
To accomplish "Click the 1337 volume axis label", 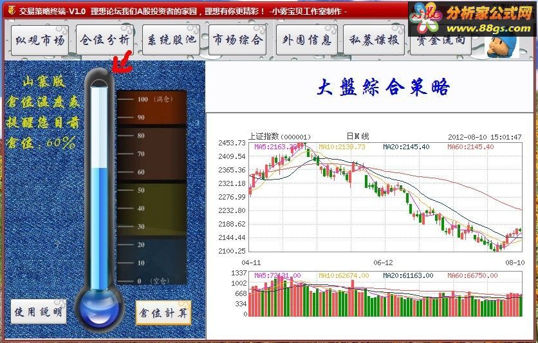I will click(239, 273).
